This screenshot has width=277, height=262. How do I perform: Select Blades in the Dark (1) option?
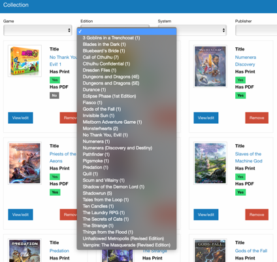click(x=127, y=45)
